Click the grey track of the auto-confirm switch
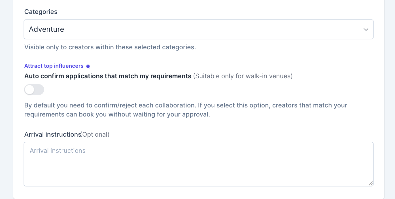 pos(40,90)
